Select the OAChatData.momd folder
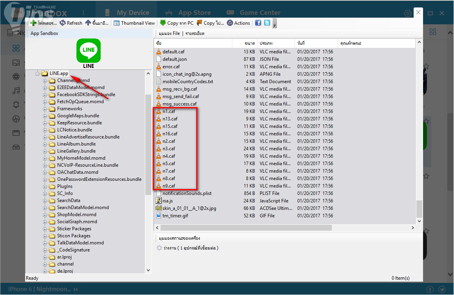 pos(78,172)
